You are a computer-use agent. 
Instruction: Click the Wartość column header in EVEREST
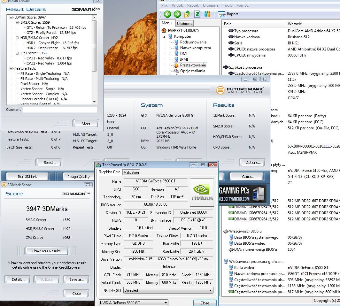[x=313, y=24]
